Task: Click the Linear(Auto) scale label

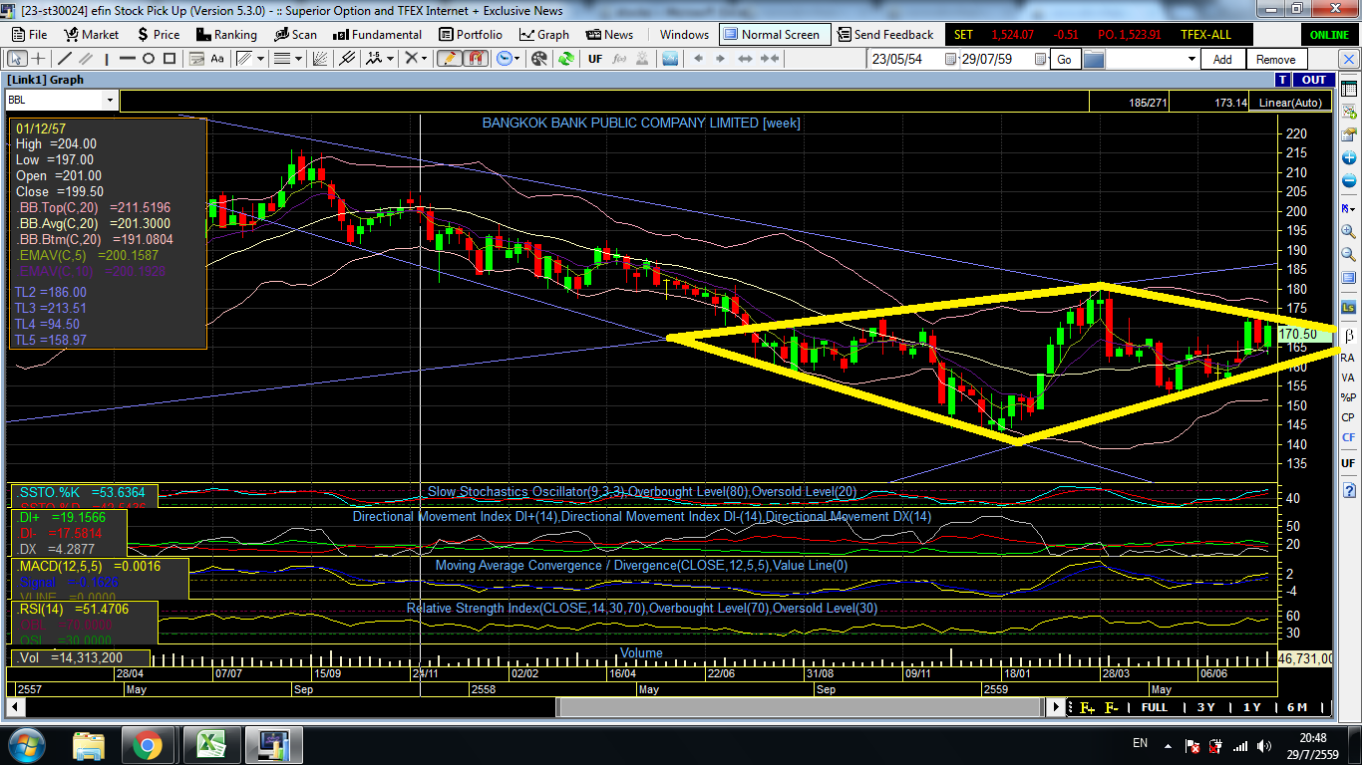Action: pos(1290,102)
